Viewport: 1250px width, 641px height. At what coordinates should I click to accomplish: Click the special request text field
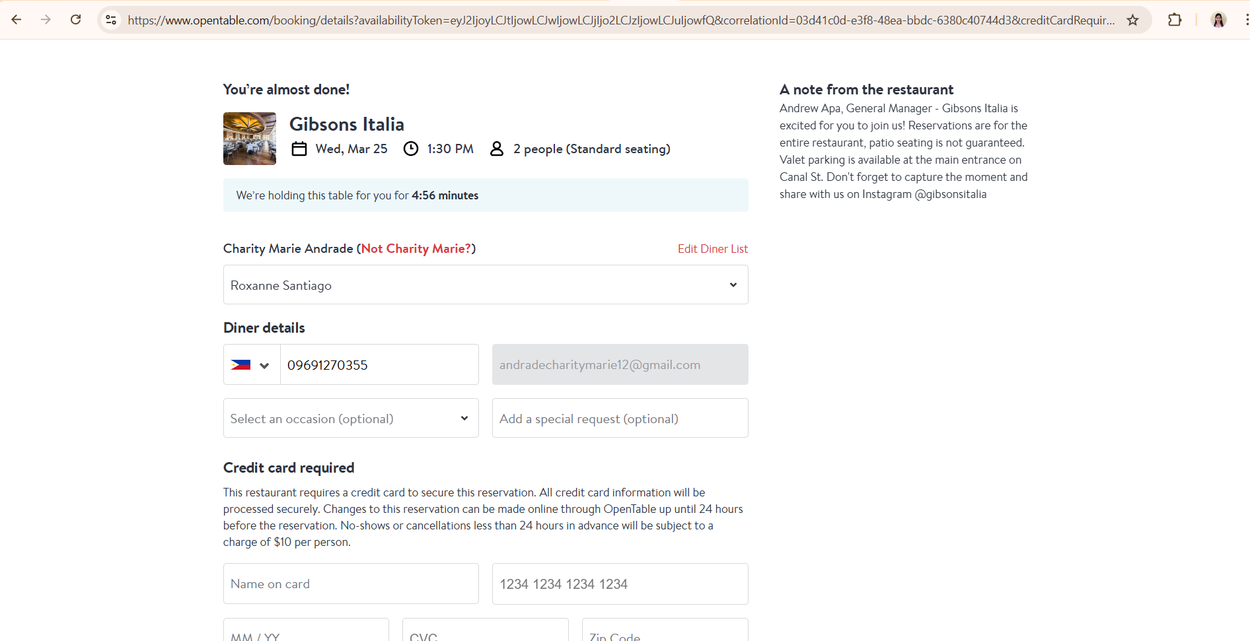point(620,419)
